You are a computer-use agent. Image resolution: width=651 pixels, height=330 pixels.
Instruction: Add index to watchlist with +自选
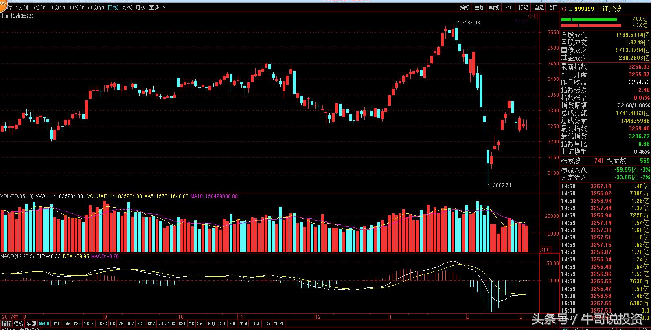pos(538,7)
